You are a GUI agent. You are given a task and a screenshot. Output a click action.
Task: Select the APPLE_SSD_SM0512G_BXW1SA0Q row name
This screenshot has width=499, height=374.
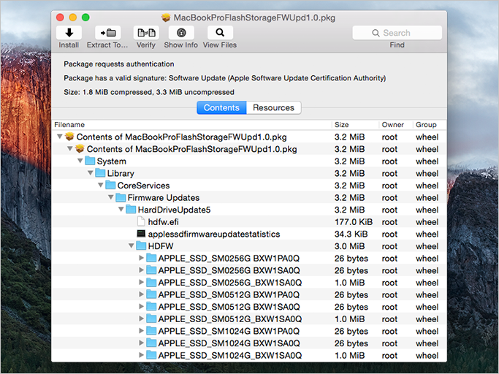pyautogui.click(x=229, y=319)
